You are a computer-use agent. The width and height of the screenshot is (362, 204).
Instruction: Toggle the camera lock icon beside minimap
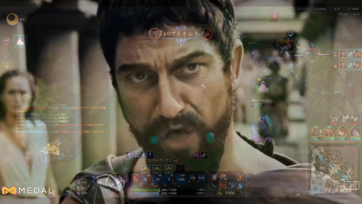299,194
